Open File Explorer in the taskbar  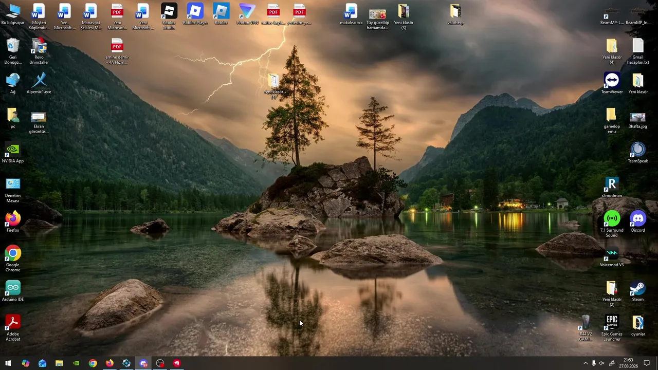tap(59, 363)
